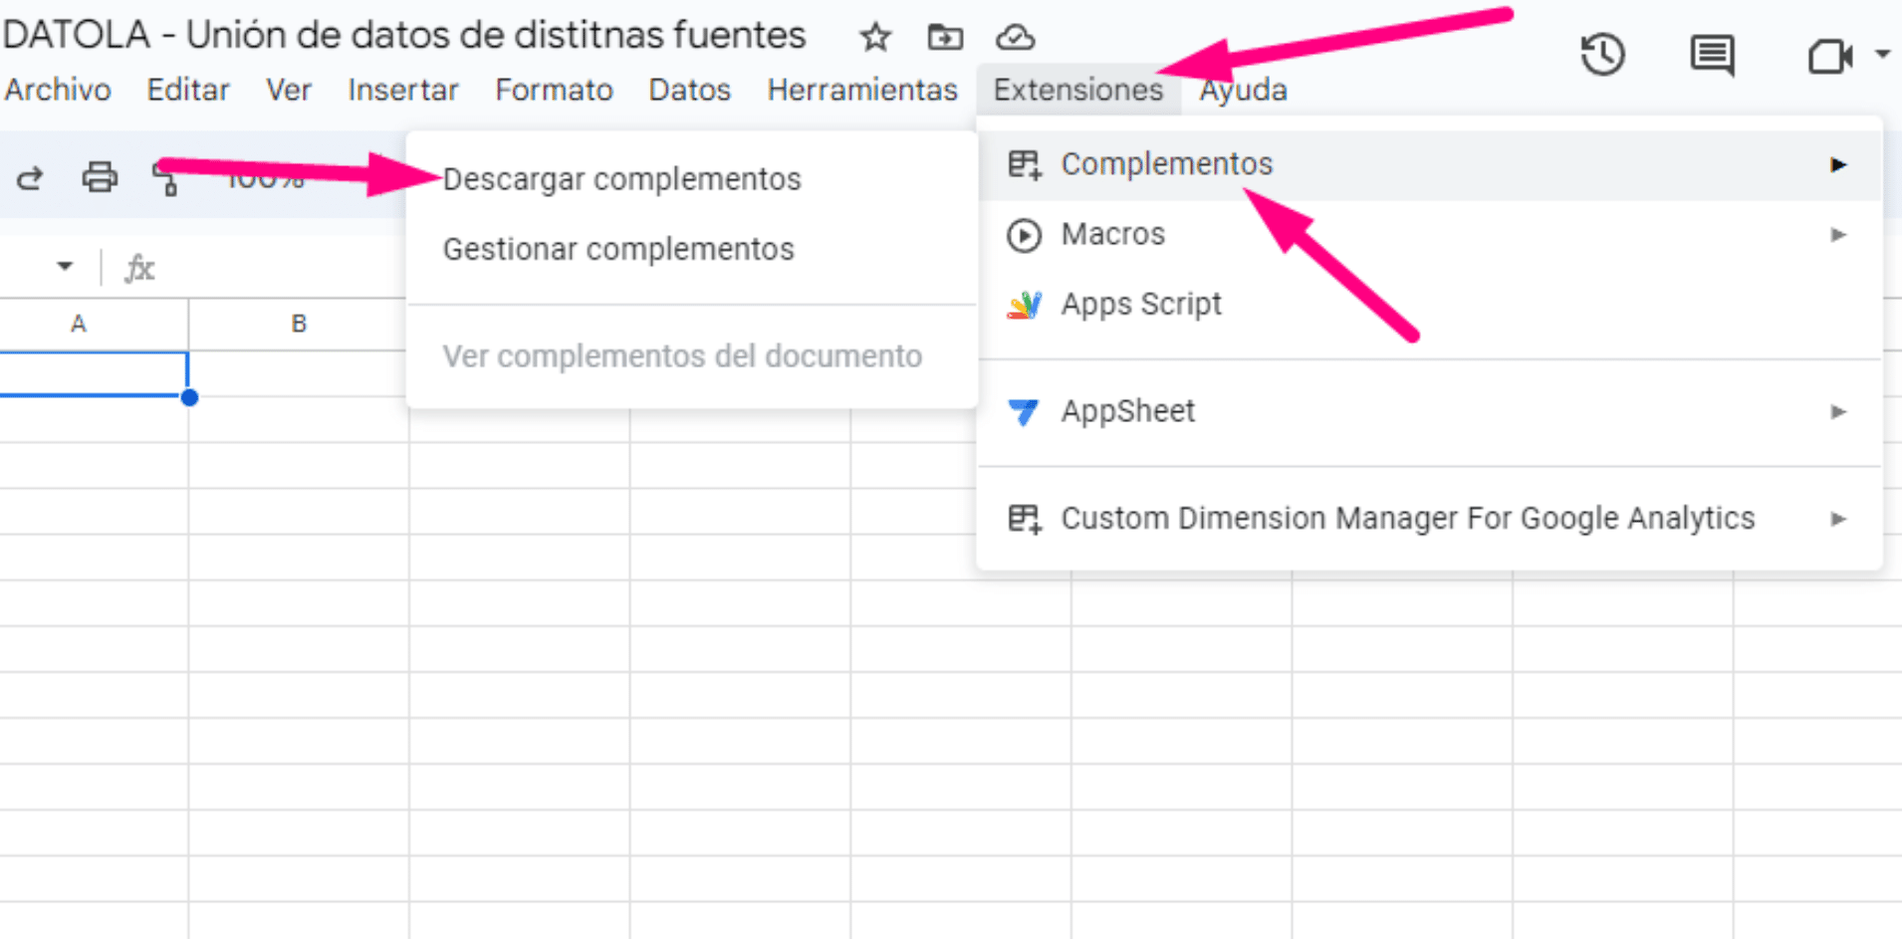Expand the Custom Dimension Manager submenu

(1838, 519)
